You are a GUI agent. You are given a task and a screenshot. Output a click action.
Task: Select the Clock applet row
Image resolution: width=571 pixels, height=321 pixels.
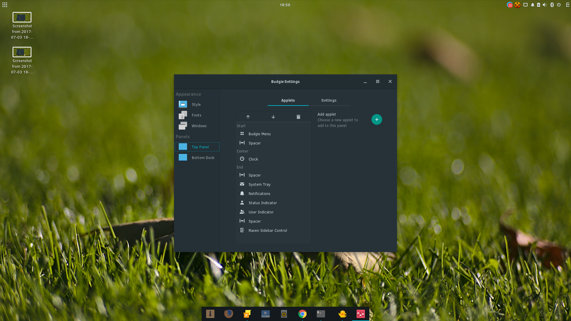point(273,159)
